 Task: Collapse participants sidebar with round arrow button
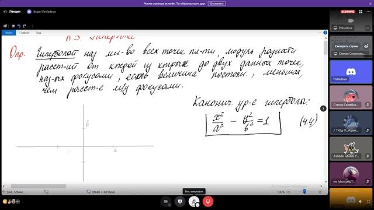point(323,108)
